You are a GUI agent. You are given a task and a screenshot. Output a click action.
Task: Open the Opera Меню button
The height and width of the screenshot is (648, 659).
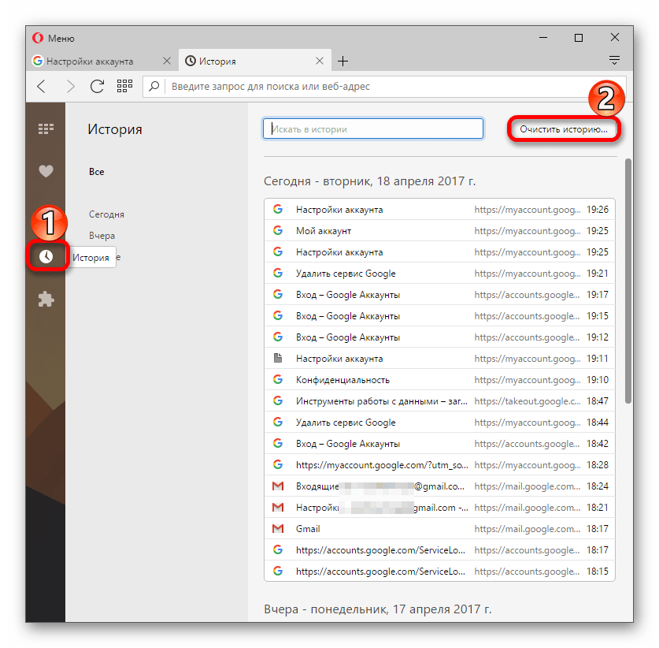54,39
